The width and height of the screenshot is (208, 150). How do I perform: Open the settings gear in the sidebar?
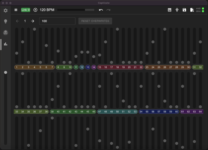[5, 10]
